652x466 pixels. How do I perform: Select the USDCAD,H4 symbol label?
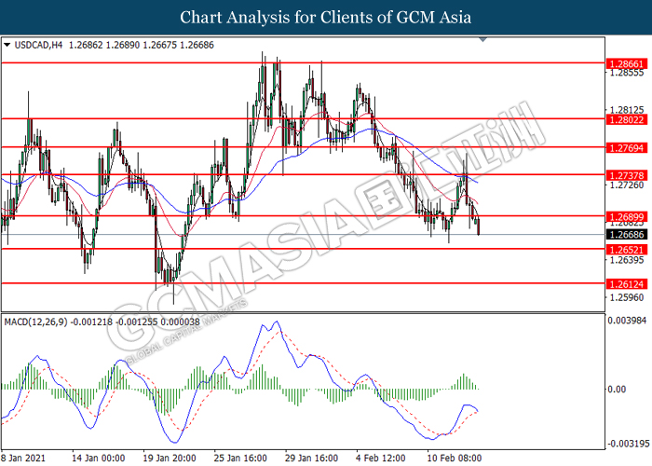pos(38,45)
